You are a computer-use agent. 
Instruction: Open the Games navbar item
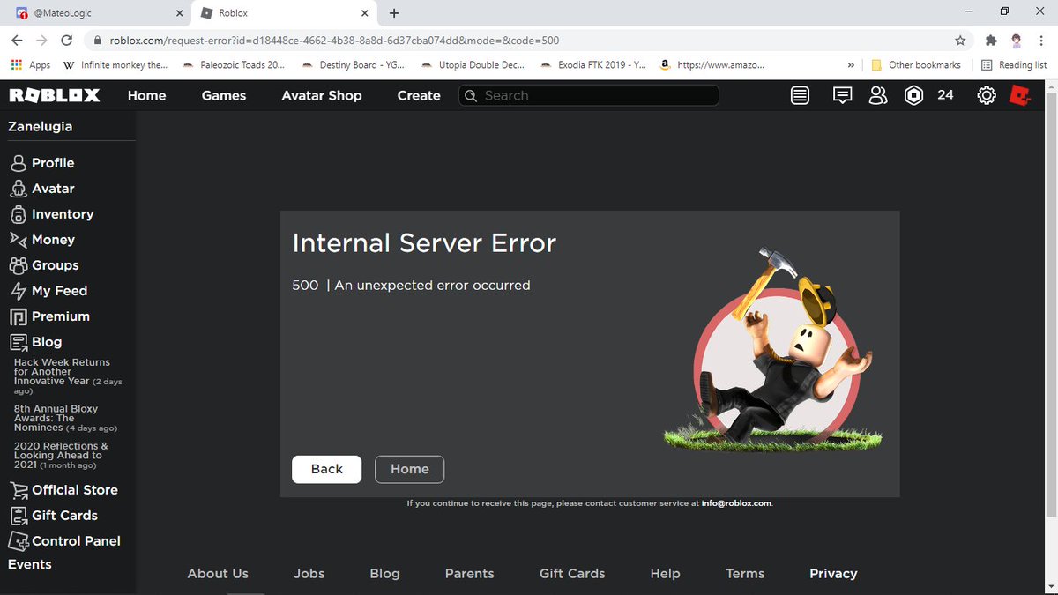[x=224, y=95]
